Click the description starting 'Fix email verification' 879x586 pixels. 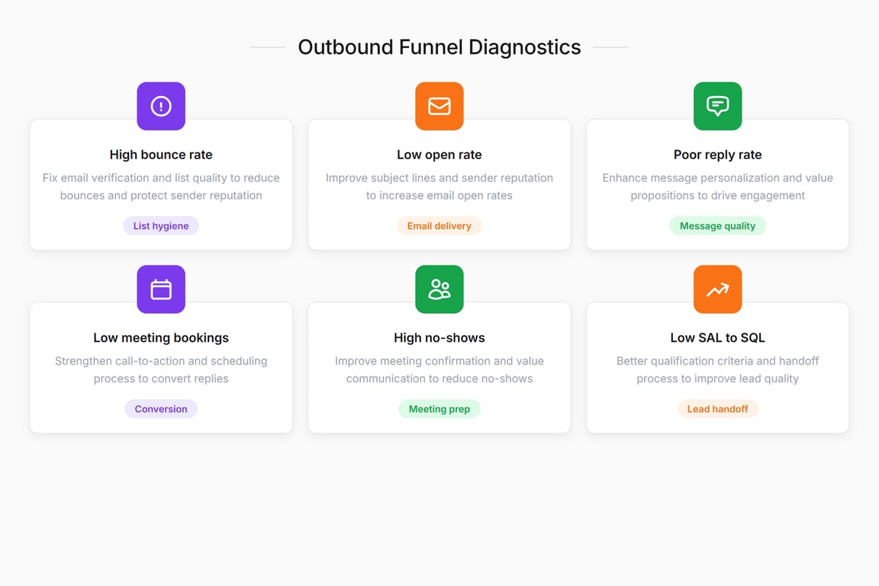point(161,187)
